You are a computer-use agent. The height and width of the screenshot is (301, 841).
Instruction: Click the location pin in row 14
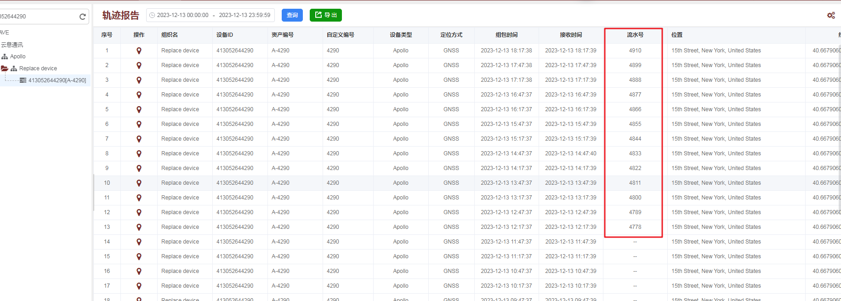coord(139,242)
